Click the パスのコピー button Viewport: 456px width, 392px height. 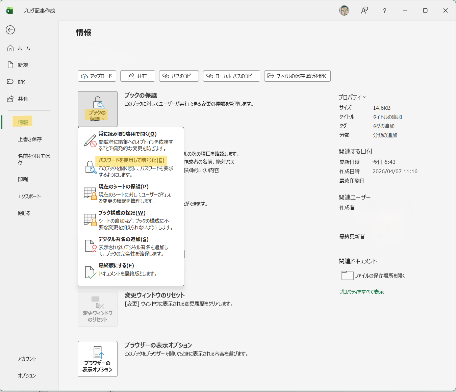[x=179, y=76]
